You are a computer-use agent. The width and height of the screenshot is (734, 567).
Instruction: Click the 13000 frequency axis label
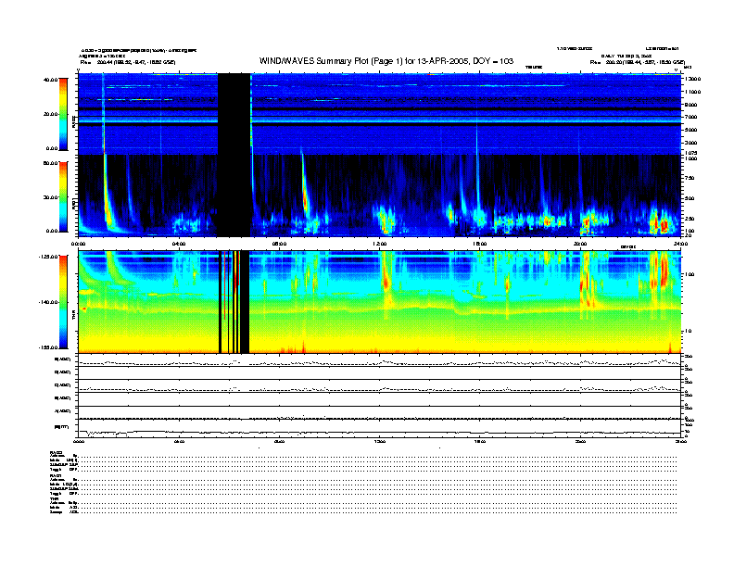coord(693,79)
